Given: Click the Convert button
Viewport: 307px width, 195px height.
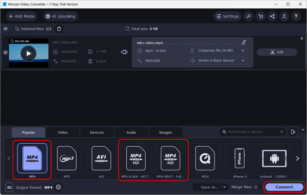Looking at the screenshot, I should [284, 187].
